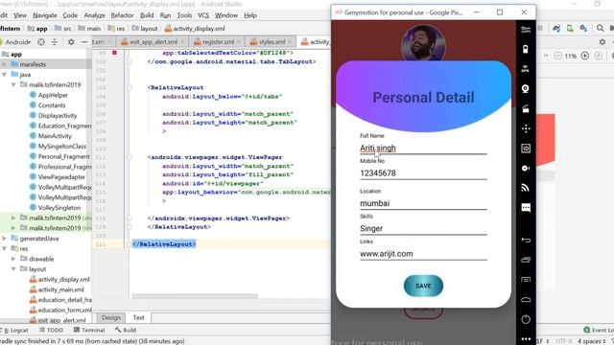Image resolution: width=614 pixels, height=345 pixels.
Task: Click Full Name input field
Action: (423, 149)
